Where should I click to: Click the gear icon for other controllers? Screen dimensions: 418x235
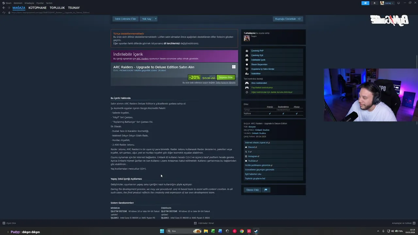[x=247, y=92]
